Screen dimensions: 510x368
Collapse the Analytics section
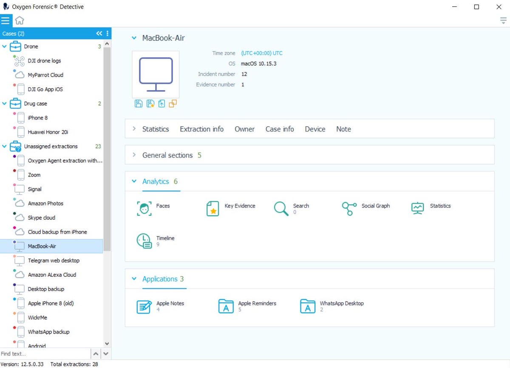pos(134,182)
